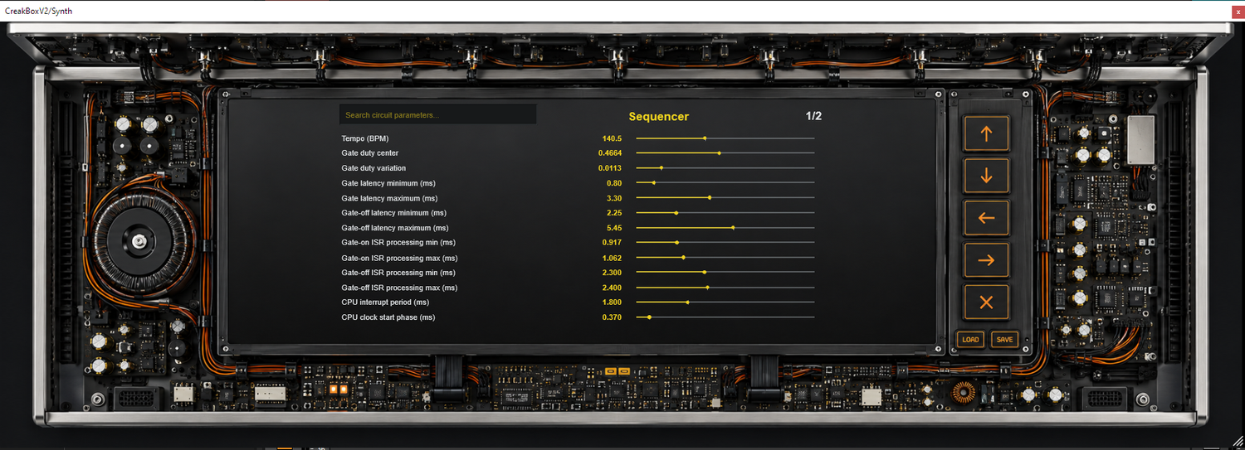Click the Tempo value 140.5
Image resolution: width=1245 pixels, height=450 pixels.
pos(612,138)
